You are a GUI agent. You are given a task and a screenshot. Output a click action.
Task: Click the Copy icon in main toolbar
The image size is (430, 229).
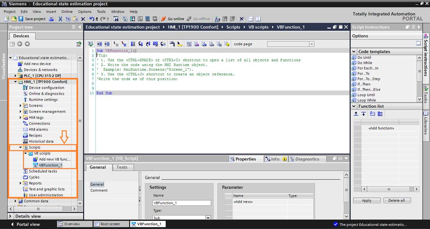tap(68, 19)
